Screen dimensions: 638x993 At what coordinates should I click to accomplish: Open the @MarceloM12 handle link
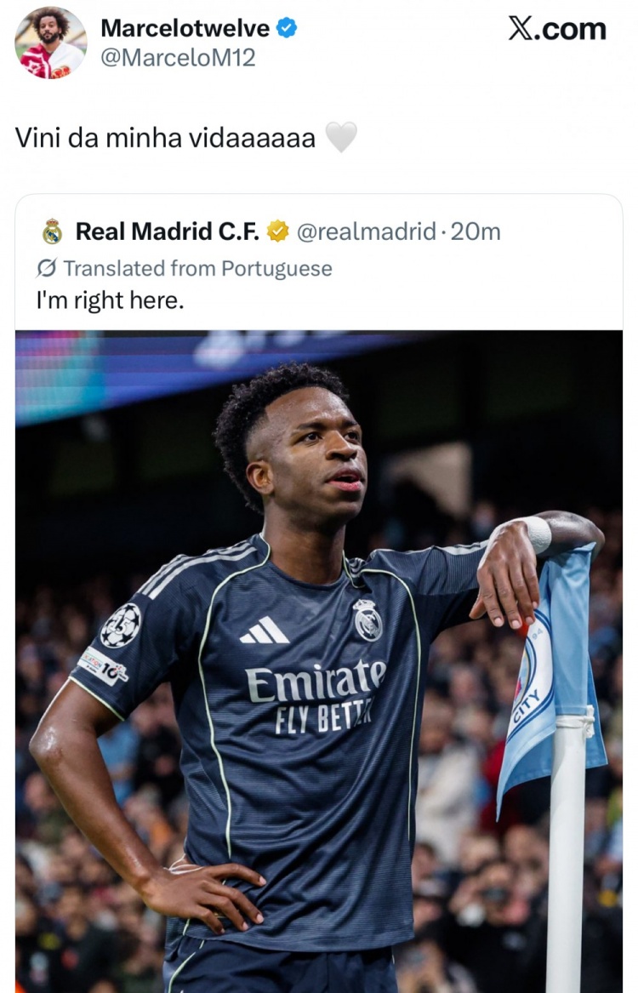178,58
